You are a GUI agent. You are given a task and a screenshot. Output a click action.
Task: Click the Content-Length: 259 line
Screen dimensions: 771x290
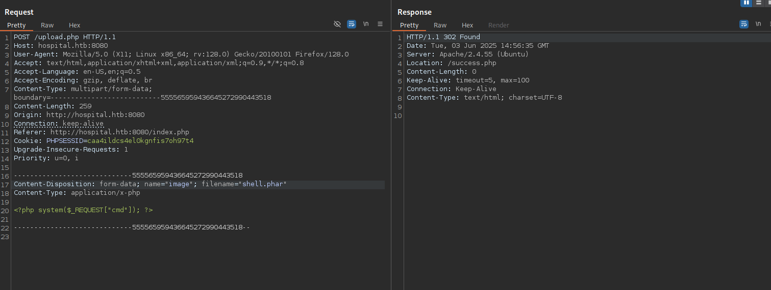coord(53,106)
